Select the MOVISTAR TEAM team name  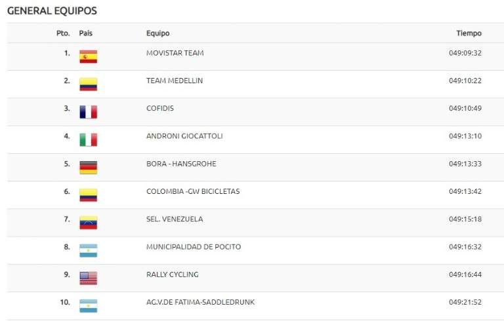[x=175, y=53]
